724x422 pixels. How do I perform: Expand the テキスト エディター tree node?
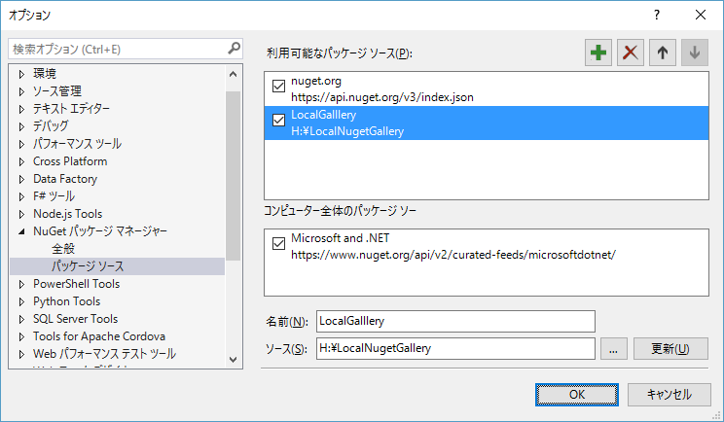click(21, 109)
